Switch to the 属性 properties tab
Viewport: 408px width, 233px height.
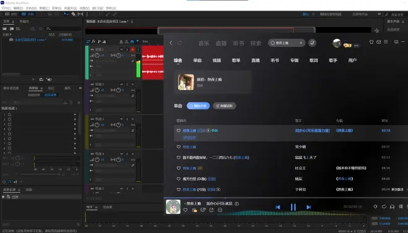(67, 88)
